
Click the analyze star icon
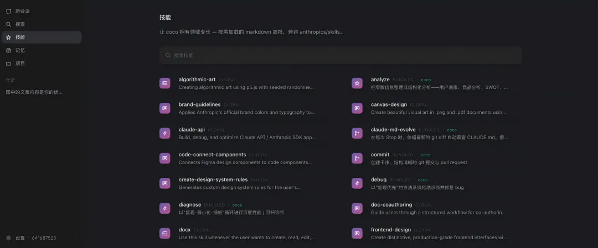[357, 83]
